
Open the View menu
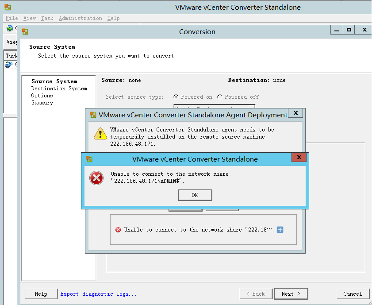click(30, 18)
